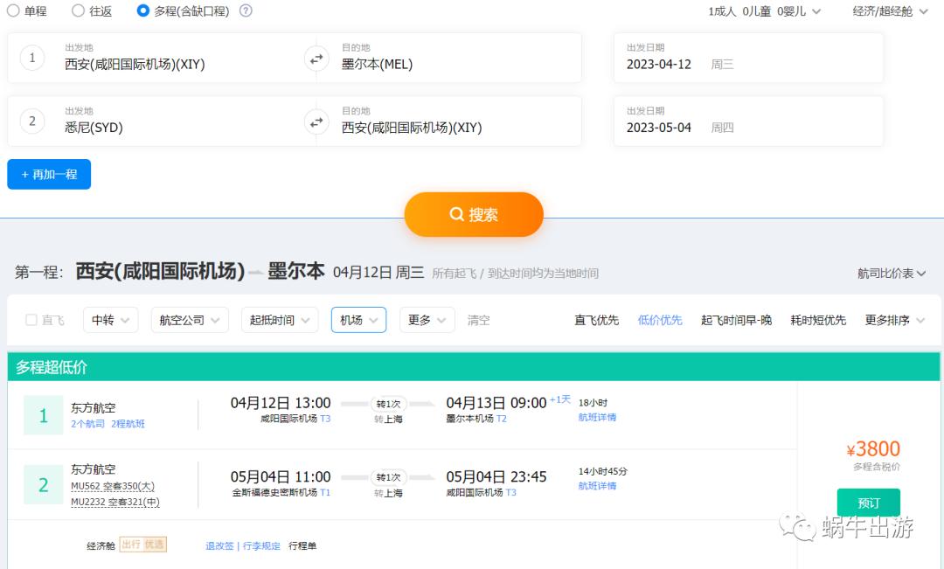Click the orange 预订 booking button
944x569 pixels.
[871, 503]
